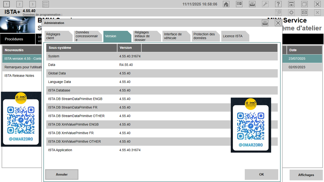This screenshot has width=324, height=182.
Task: Click the Date column header
Action: [305, 50]
